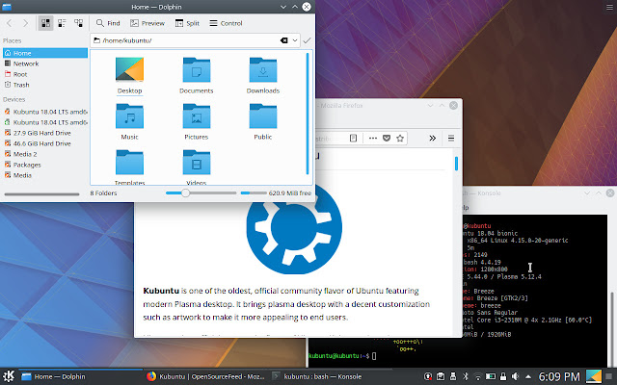Save page to Pocket in Firefox

click(x=387, y=138)
